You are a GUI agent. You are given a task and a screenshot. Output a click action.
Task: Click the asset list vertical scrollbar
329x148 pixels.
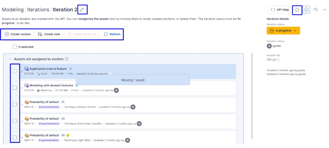point(251,95)
